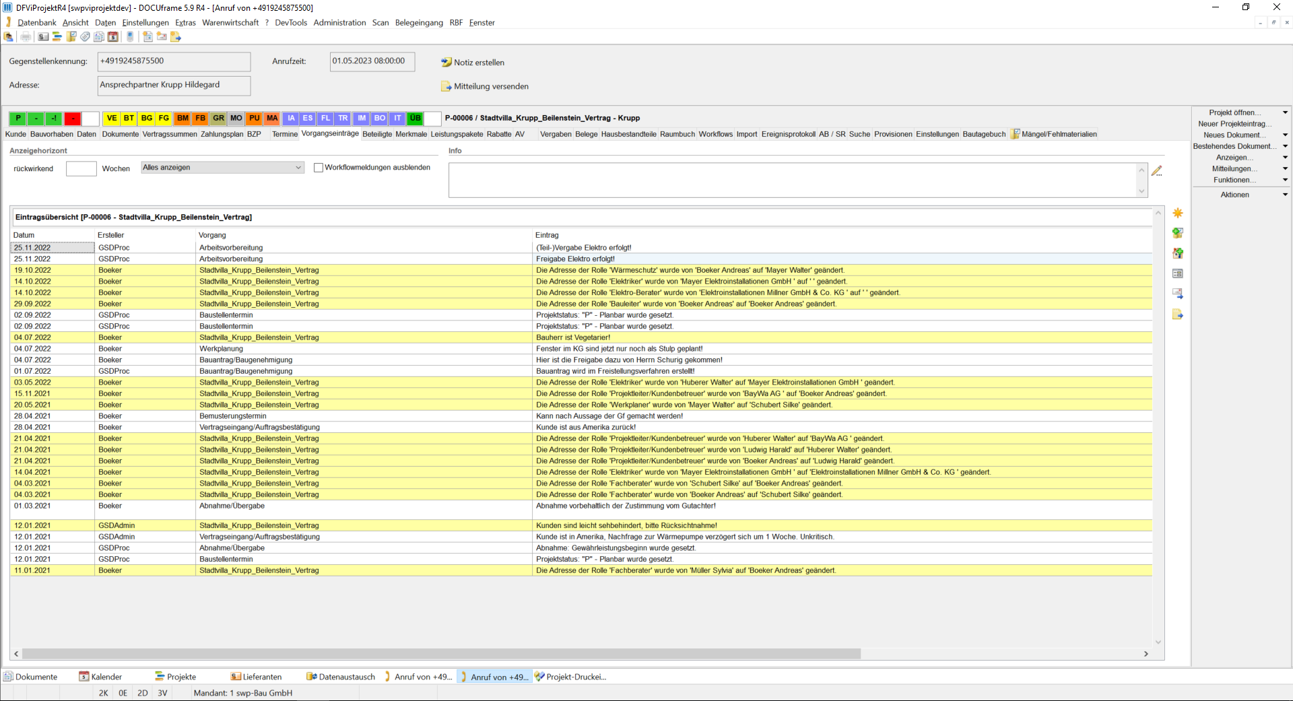
Task: Click the house with green plus icon
Action: pyautogui.click(x=1178, y=253)
